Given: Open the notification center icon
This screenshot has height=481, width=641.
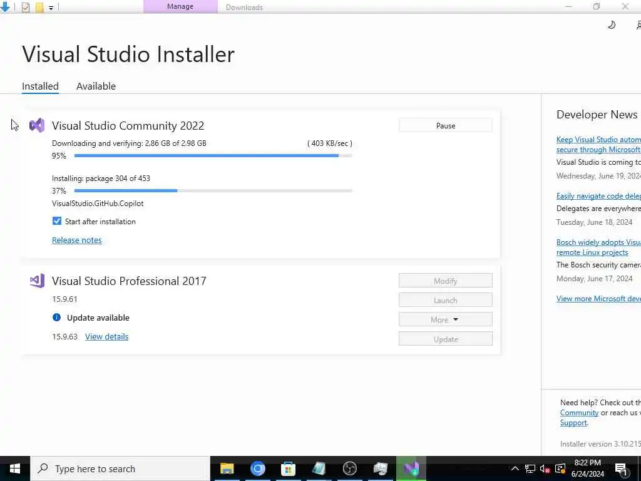Looking at the screenshot, I should 622,468.
